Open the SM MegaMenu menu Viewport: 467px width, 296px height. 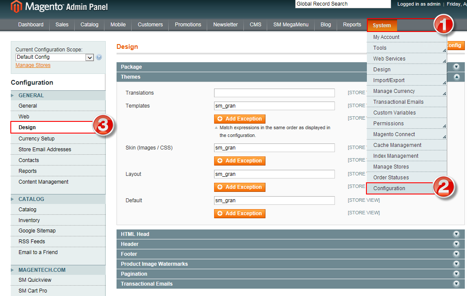click(291, 25)
